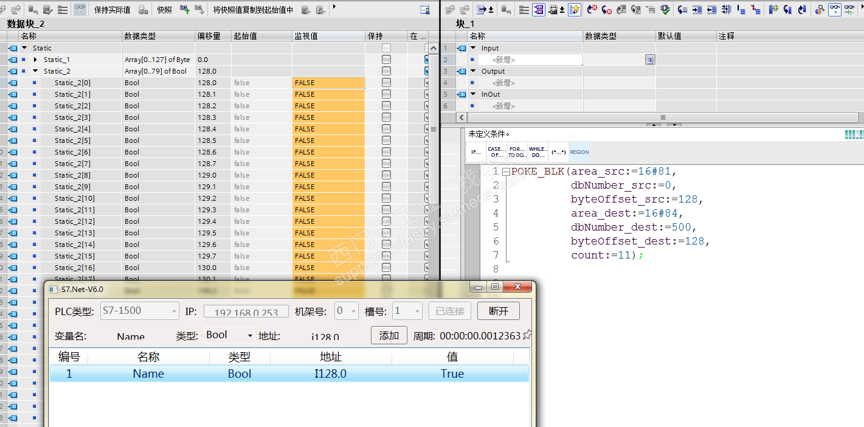Screen dimensions: 864x427
Task: Toggle absolute/symbolic operands tag icon
Action: point(538,9)
